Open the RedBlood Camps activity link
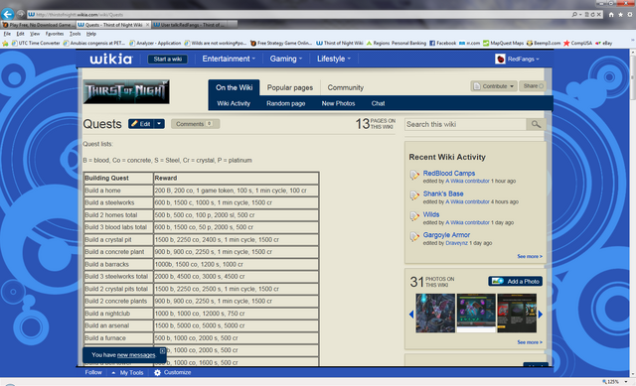The image size is (636, 386). (449, 173)
